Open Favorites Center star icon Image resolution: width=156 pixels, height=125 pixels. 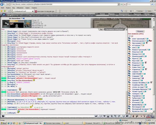(2, 11)
